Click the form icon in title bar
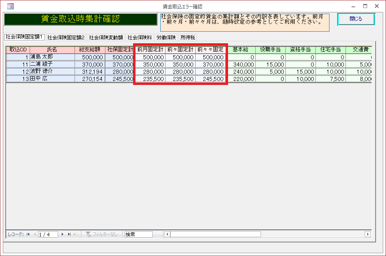The width and height of the screenshot is (386, 256). [10, 6]
